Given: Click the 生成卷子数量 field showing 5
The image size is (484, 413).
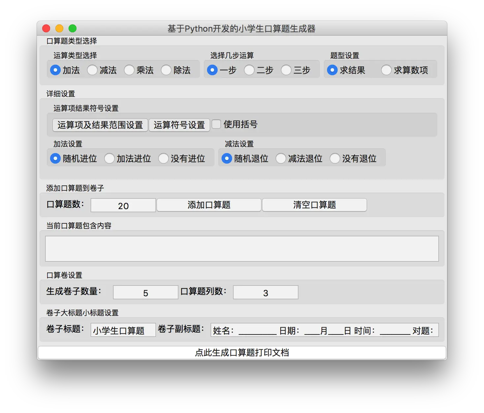Looking at the screenshot, I should coord(146,292).
